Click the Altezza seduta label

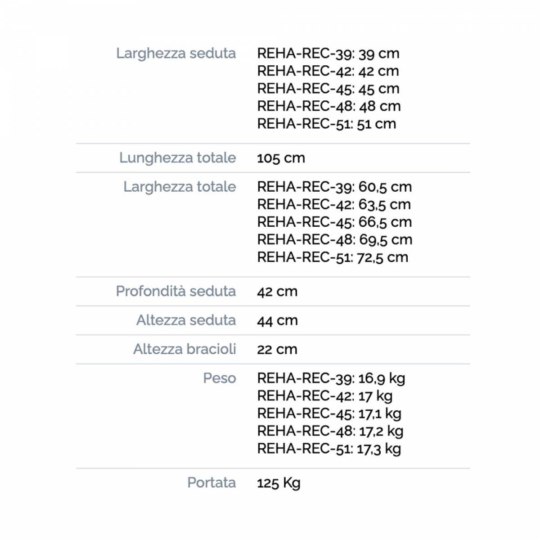pos(186,320)
